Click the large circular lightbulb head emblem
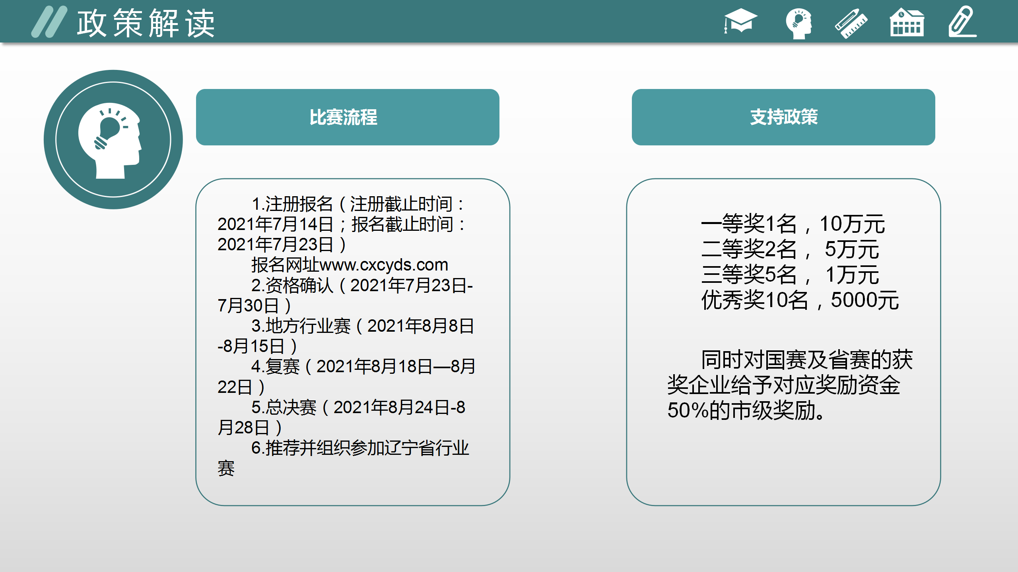Viewport: 1018px width, 572px height. pyautogui.click(x=113, y=139)
